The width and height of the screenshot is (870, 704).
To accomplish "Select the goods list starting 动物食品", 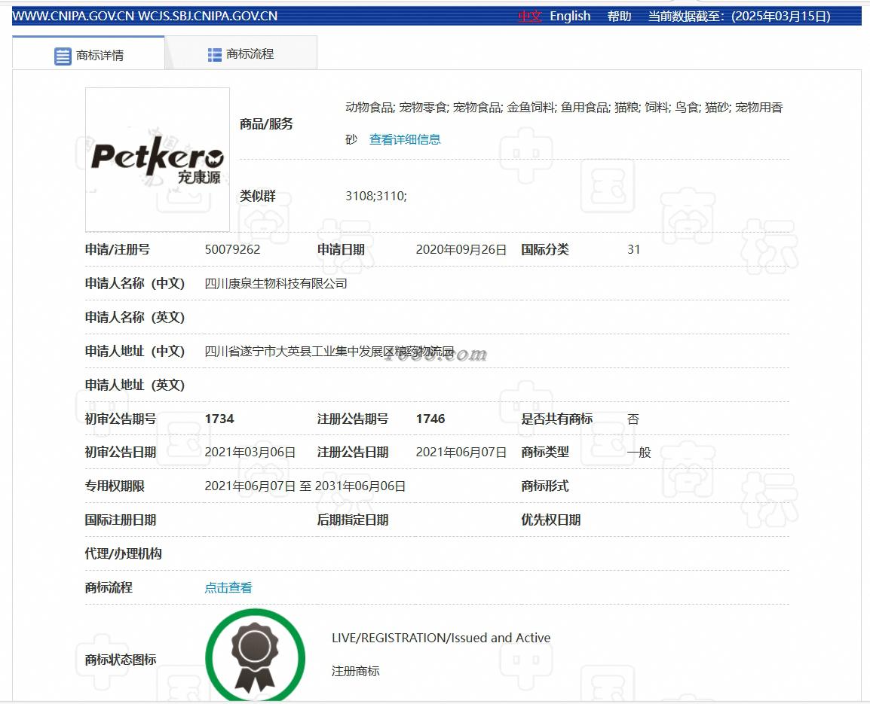I will [564, 123].
